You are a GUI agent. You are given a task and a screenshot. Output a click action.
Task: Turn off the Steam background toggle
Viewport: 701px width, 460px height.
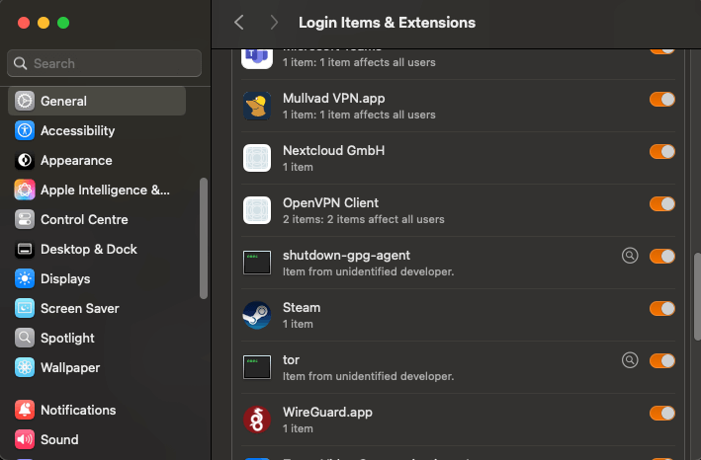click(662, 308)
